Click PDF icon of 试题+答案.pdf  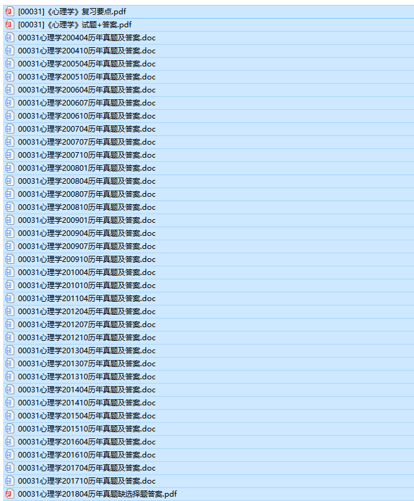click(x=9, y=25)
